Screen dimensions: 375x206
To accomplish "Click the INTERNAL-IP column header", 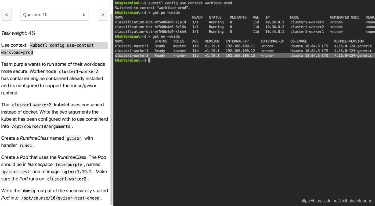I will coord(237,41).
